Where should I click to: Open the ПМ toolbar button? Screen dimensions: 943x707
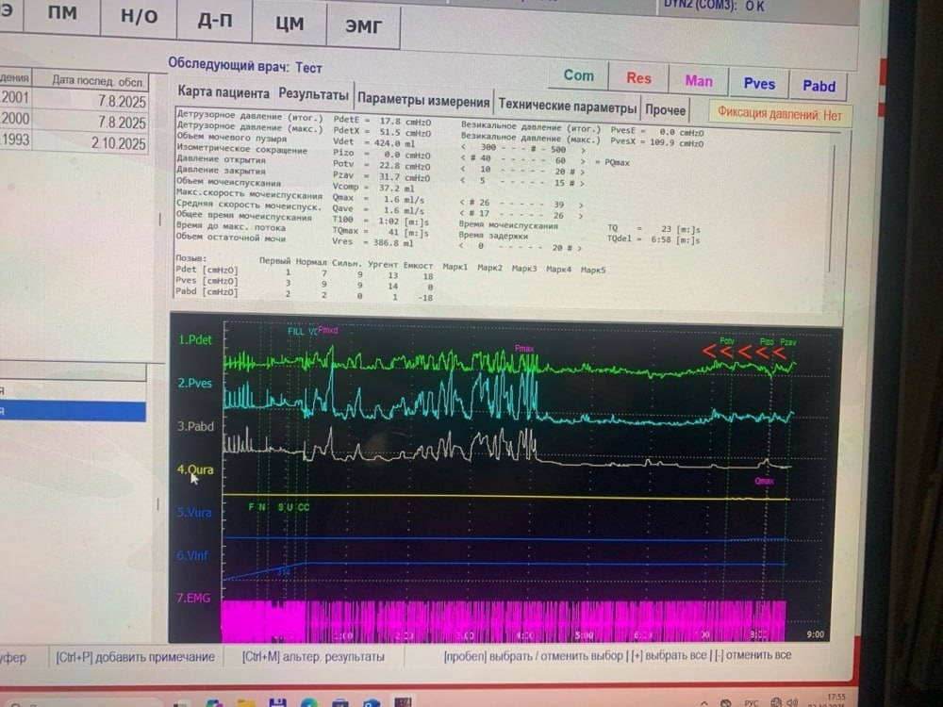pos(63,16)
